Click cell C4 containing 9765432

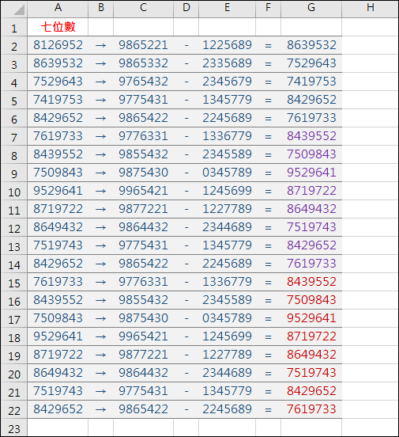(x=143, y=82)
